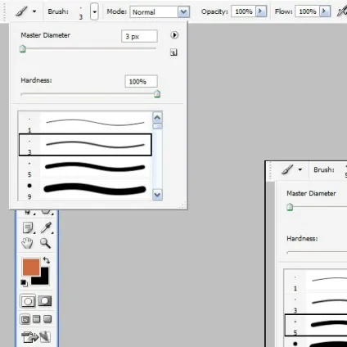Click the orange foreground color swatch
This screenshot has height=347, width=347.
31,268
